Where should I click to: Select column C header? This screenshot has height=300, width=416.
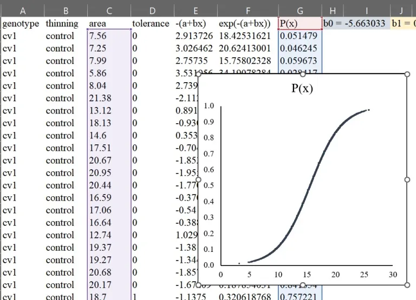coord(109,10)
